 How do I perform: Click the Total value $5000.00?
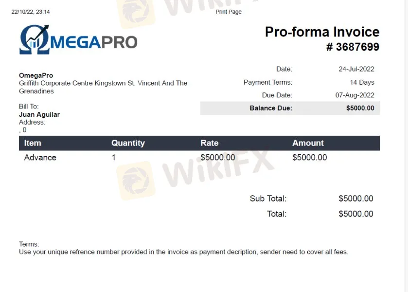356,214
